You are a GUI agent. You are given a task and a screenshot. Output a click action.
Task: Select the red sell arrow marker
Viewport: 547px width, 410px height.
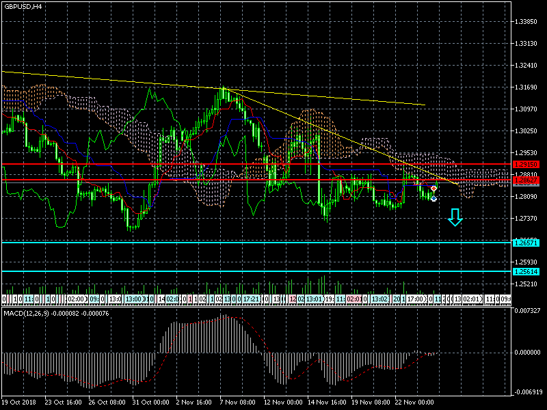pyautogui.click(x=433, y=188)
